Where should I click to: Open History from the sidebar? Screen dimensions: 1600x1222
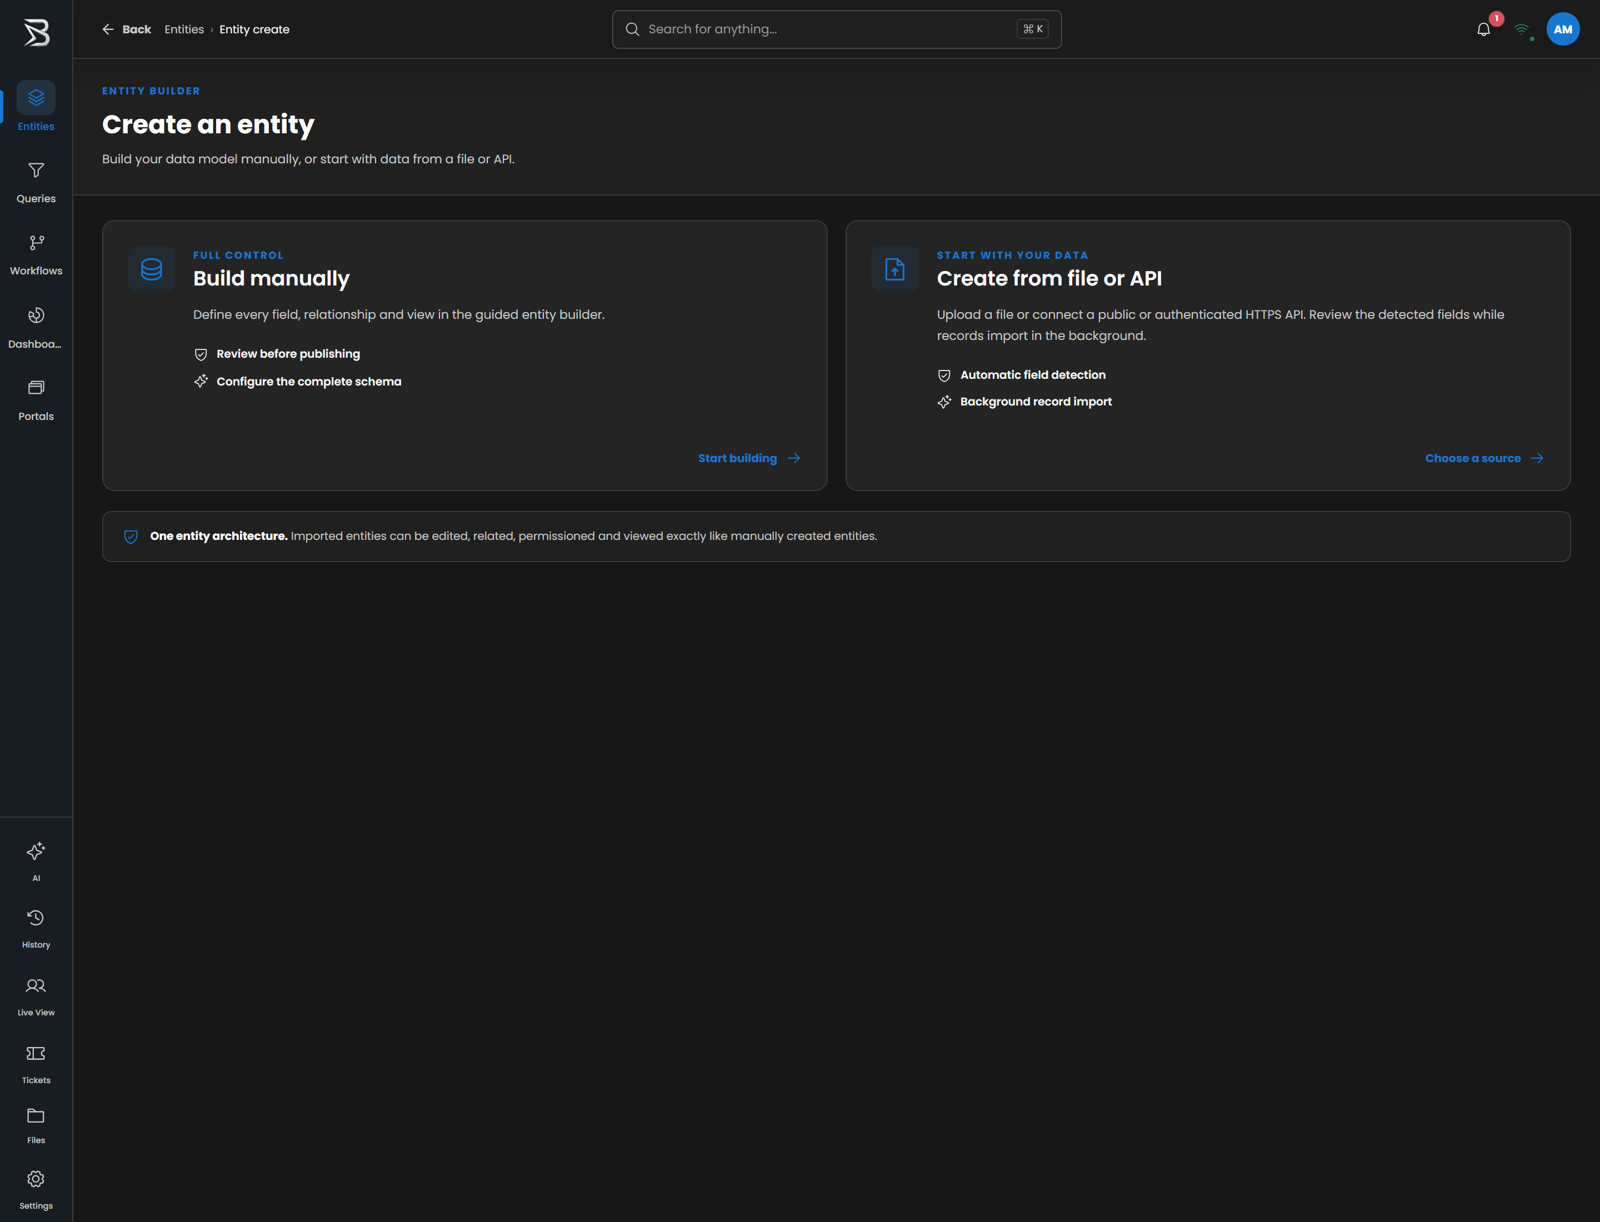tap(36, 929)
